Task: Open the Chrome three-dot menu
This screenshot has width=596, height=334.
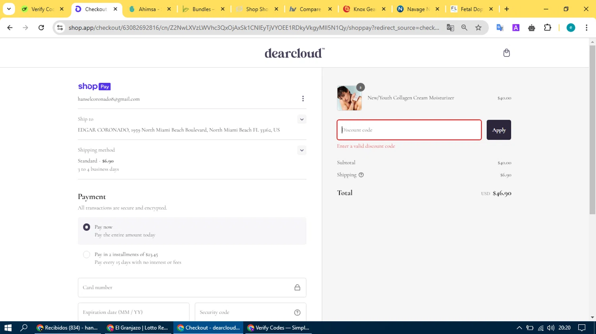Action: (586, 27)
